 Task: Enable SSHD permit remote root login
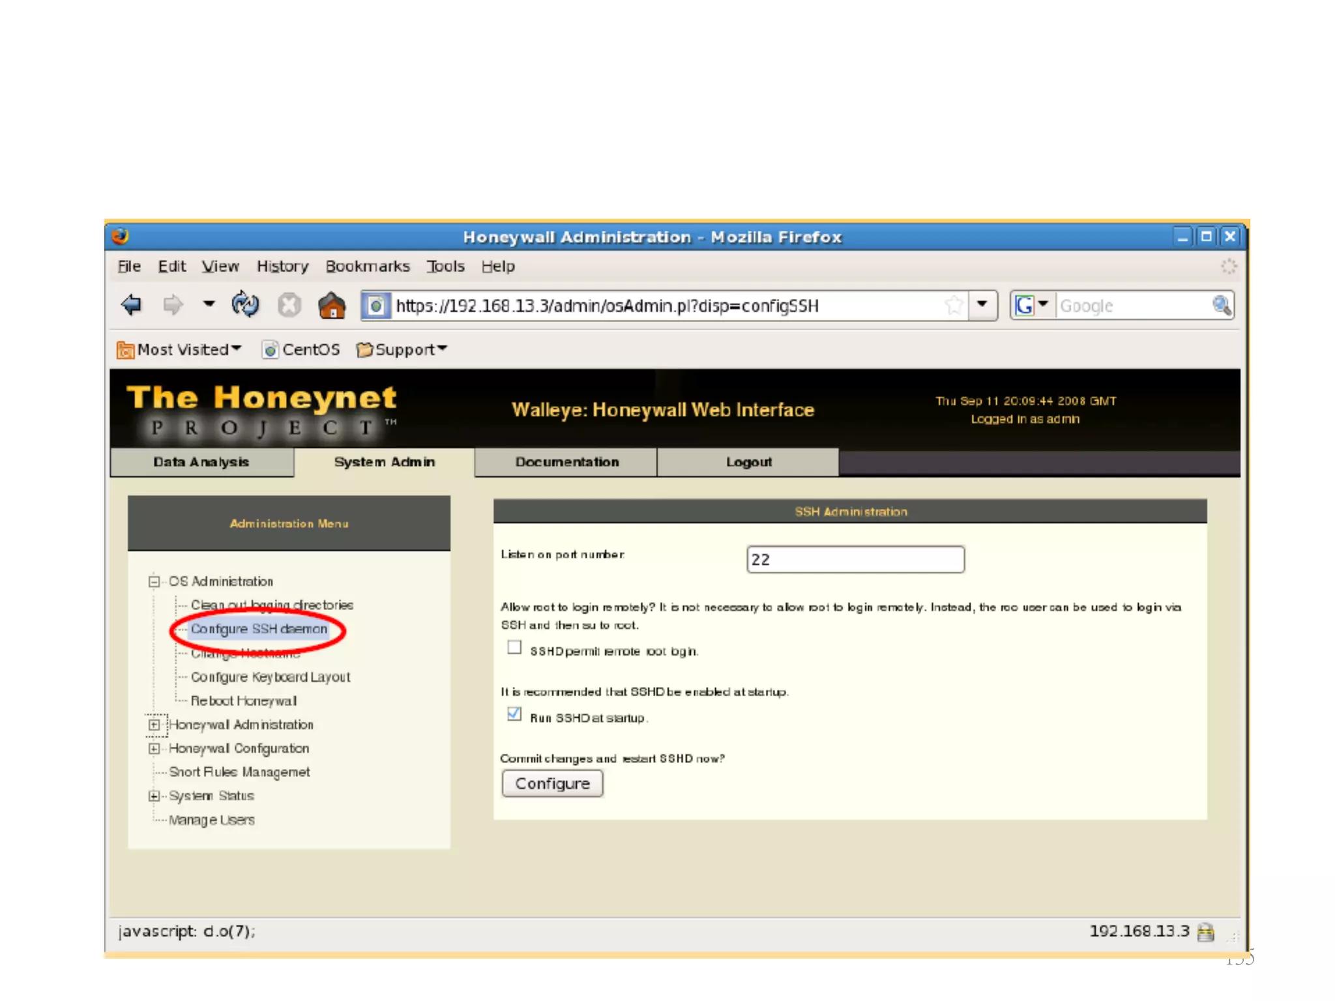pyautogui.click(x=514, y=648)
